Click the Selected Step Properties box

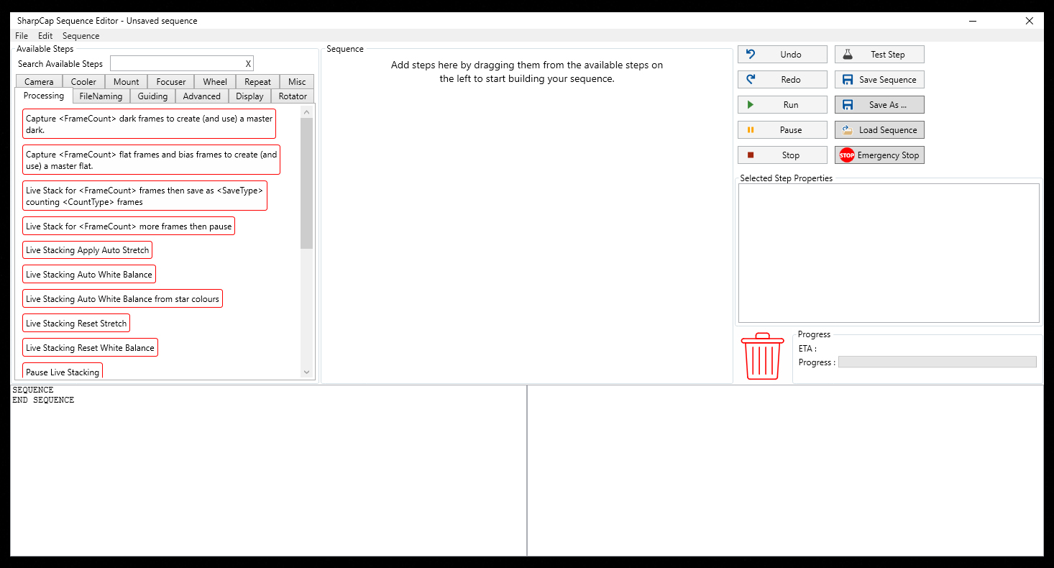coord(889,253)
